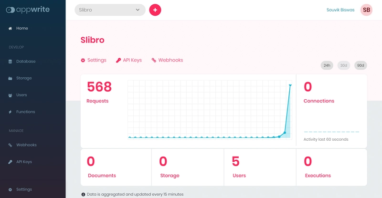Click the Storage folder icon

(x=11, y=78)
